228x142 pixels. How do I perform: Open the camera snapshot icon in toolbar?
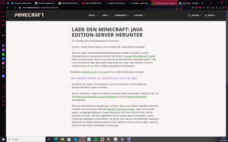196,8
